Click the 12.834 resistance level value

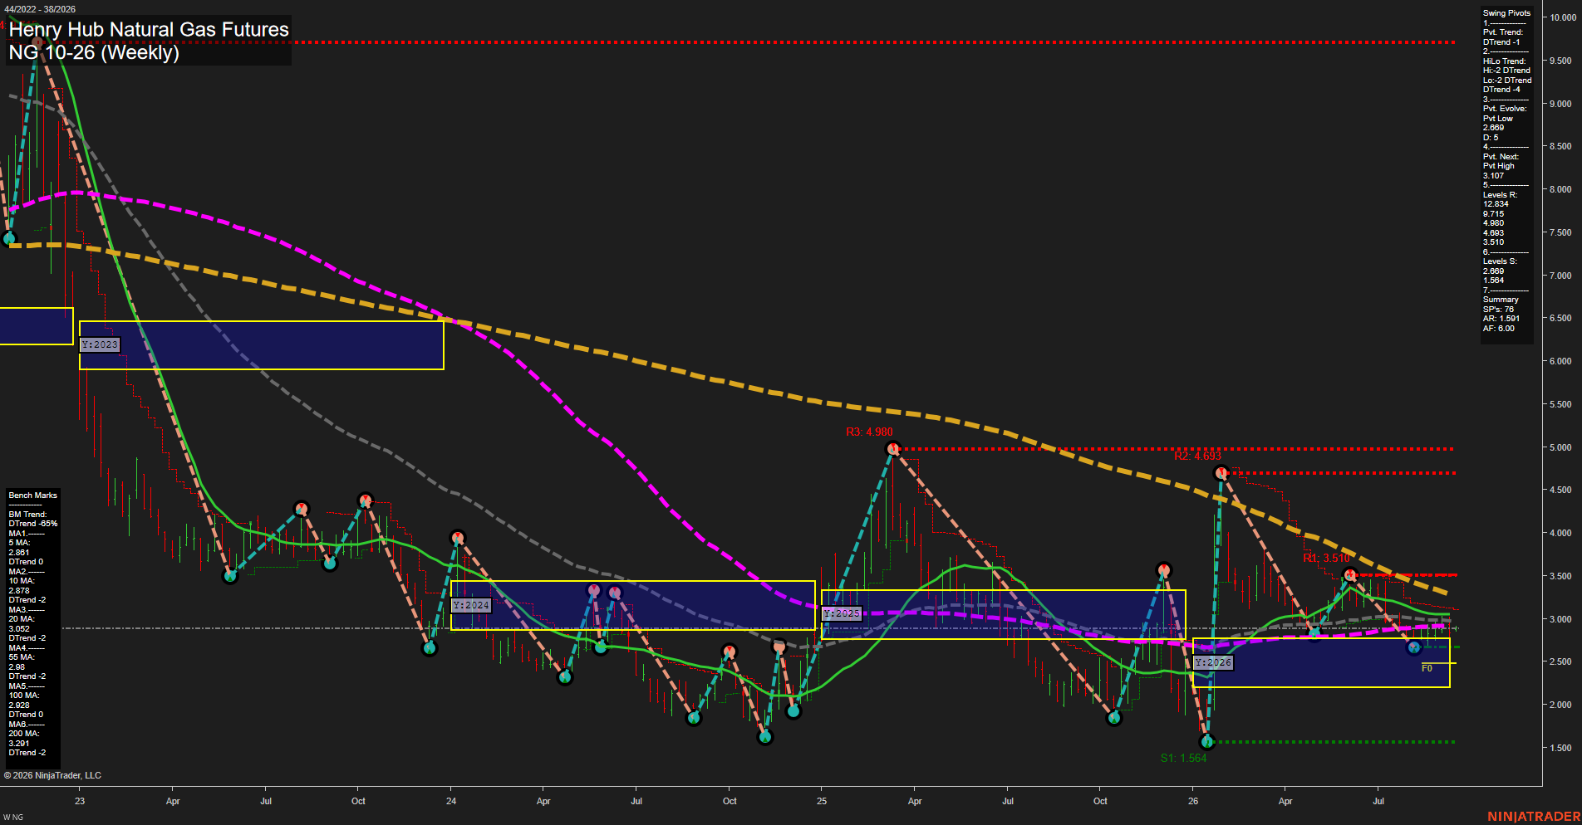click(x=1496, y=204)
